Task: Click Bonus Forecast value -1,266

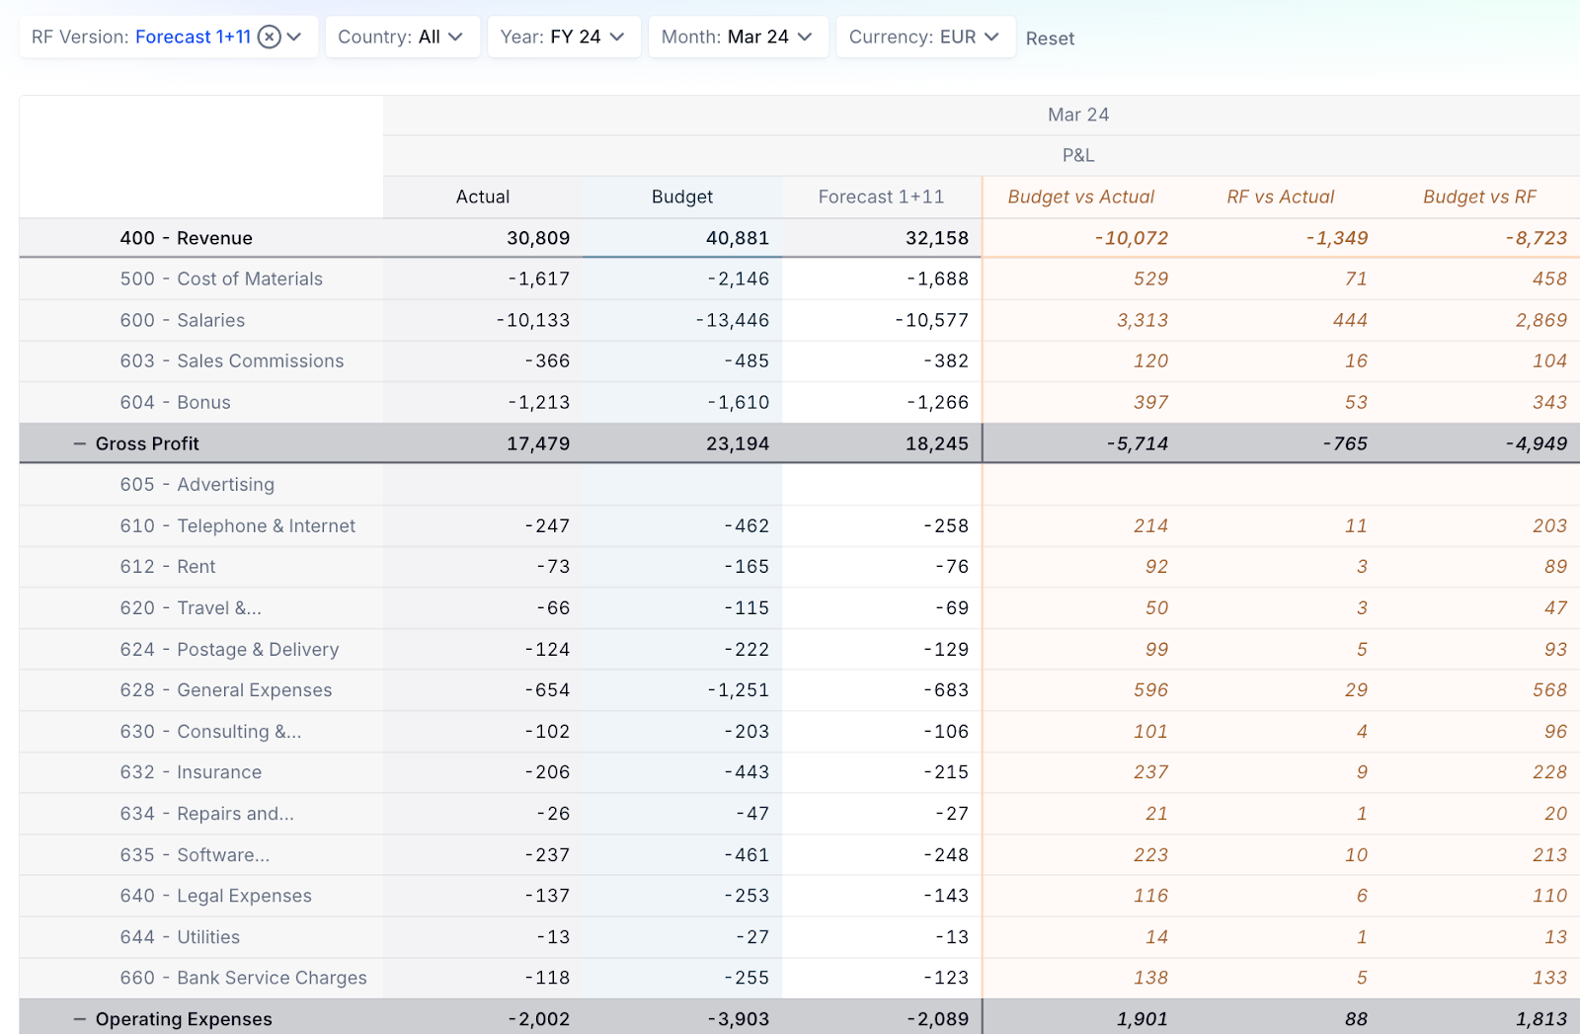Action: (x=937, y=403)
